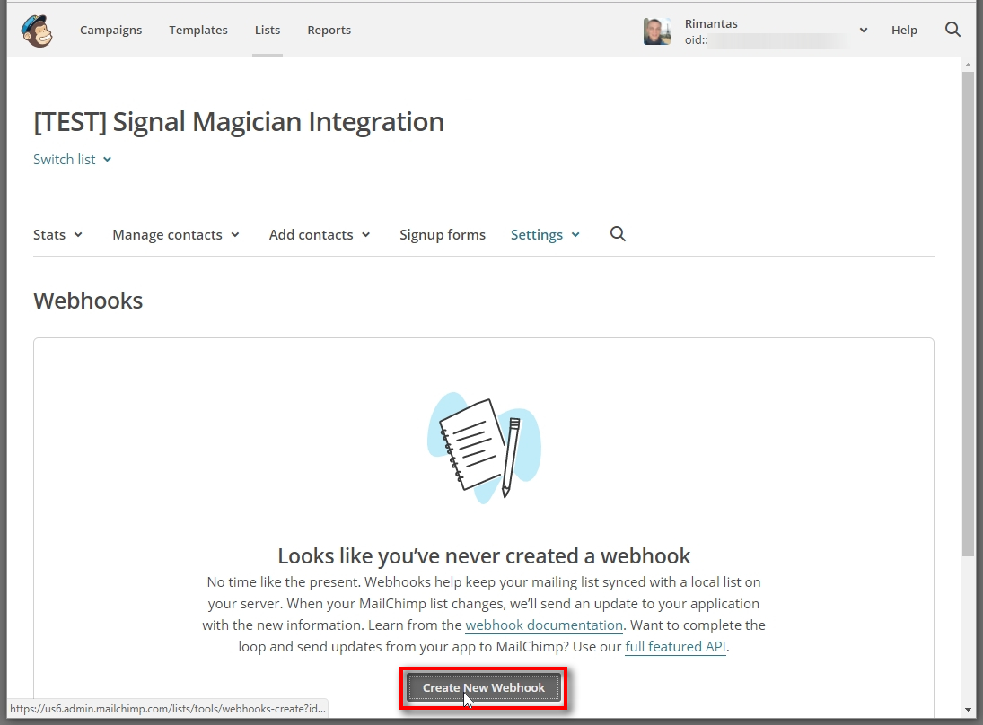
Task: Open the Add contacts dropdown
Action: 320,235
